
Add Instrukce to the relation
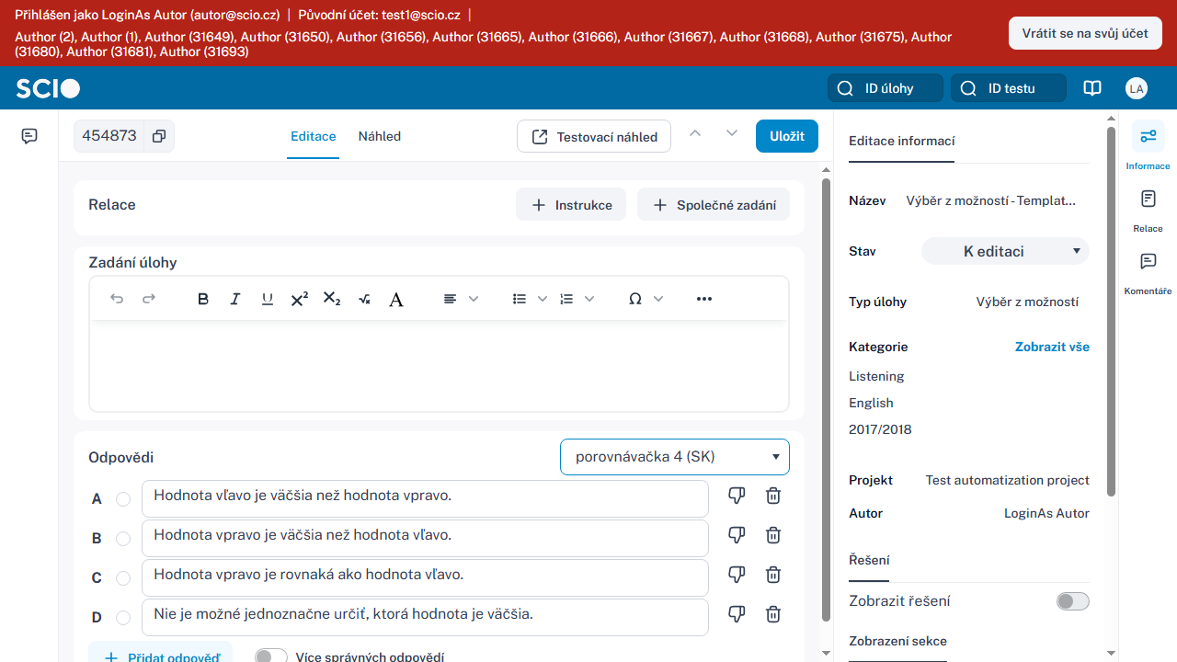571,205
